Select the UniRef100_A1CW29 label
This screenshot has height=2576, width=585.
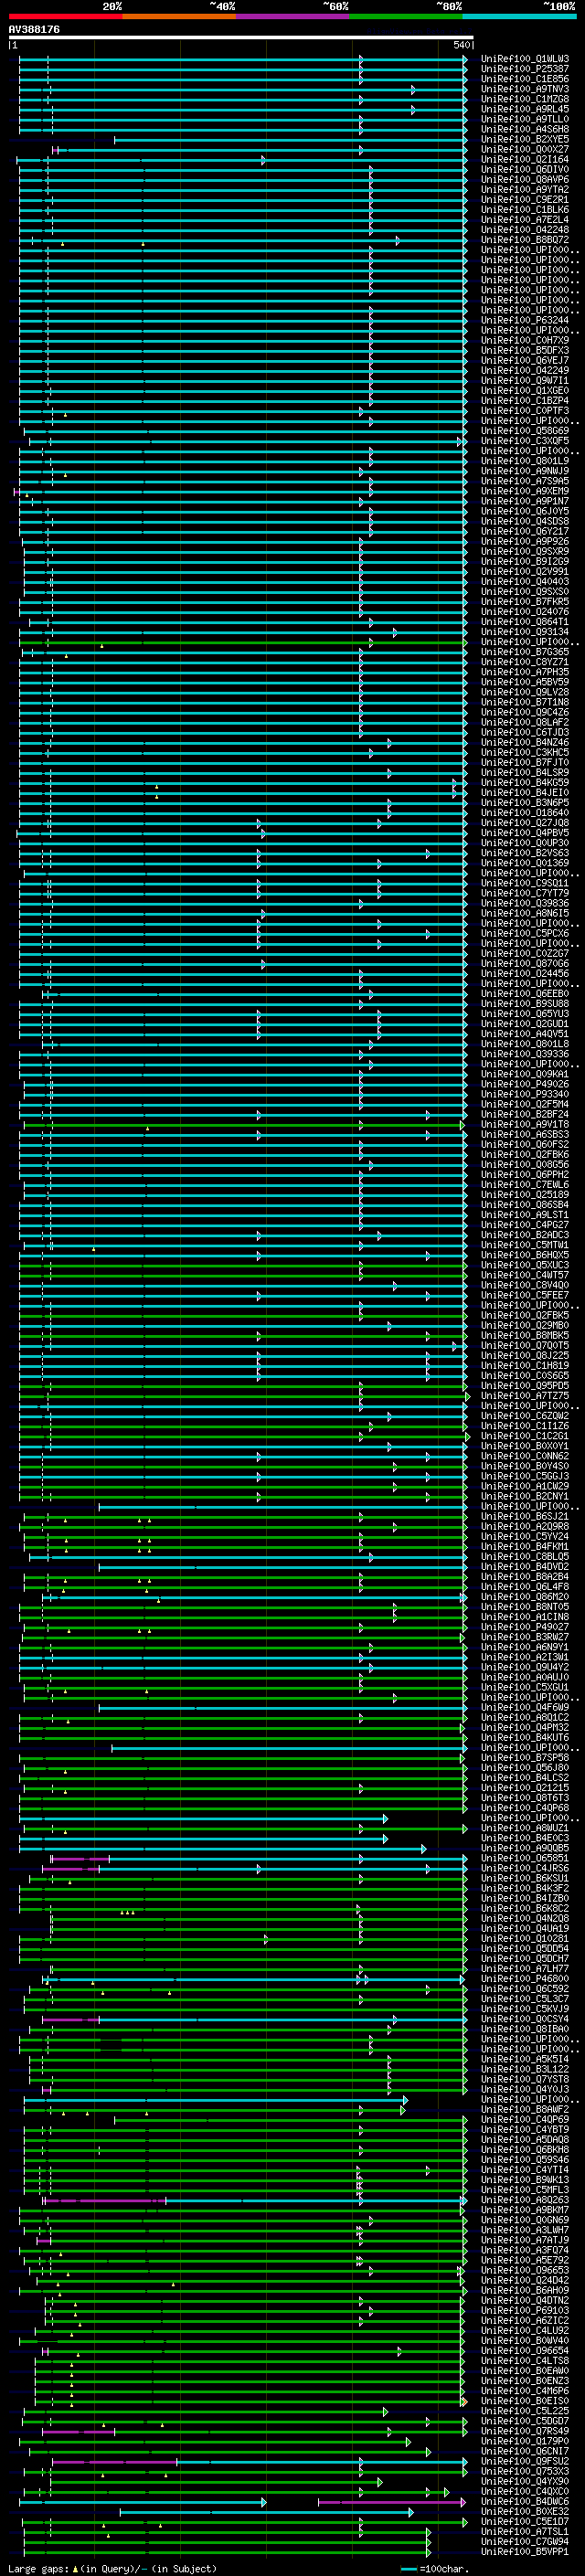coord(525,1486)
